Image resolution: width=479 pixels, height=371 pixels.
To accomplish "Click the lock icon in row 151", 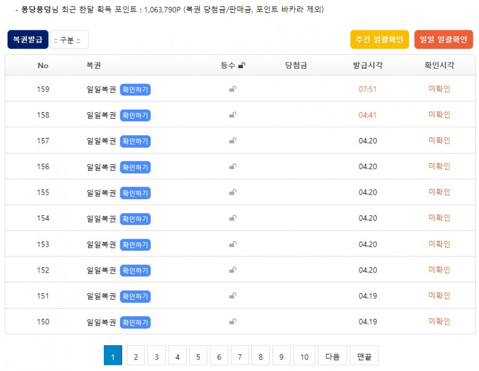I will (233, 295).
